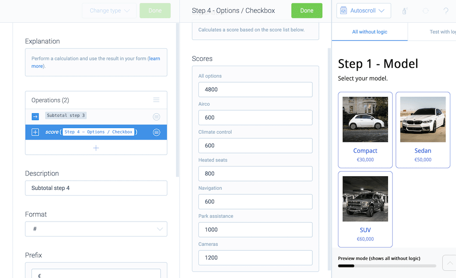Viewport: 456px width, 278px height.
Task: Click the €30,000 price text
Action: coord(365,160)
